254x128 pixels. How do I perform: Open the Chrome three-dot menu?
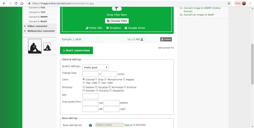click(x=250, y=3)
